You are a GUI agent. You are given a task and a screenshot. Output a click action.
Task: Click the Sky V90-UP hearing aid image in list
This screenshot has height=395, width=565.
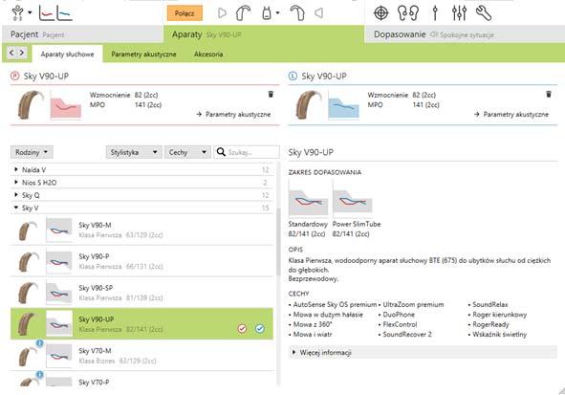(x=28, y=324)
